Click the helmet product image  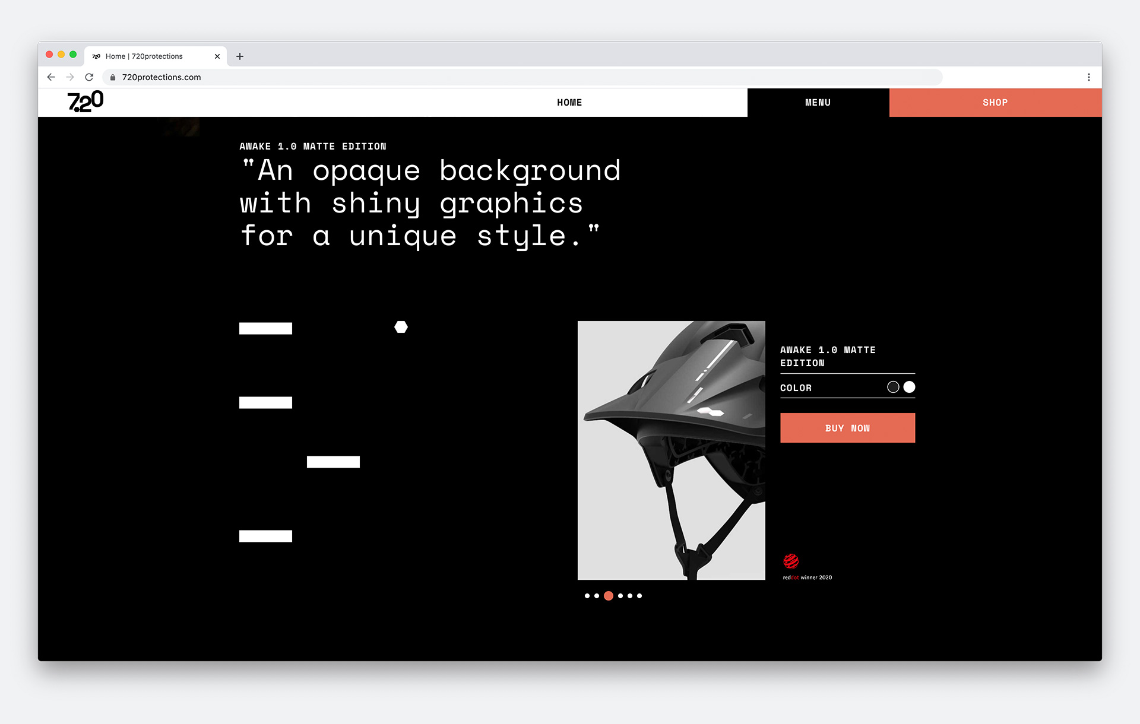pos(672,450)
